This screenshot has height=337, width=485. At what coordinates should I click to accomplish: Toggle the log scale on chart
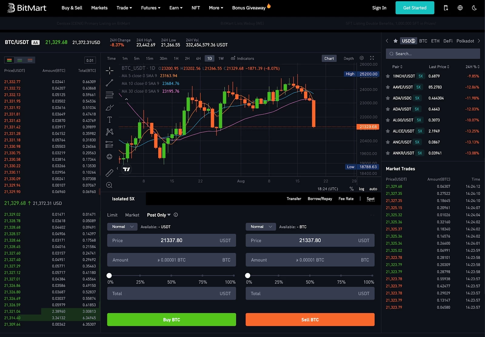point(362,189)
